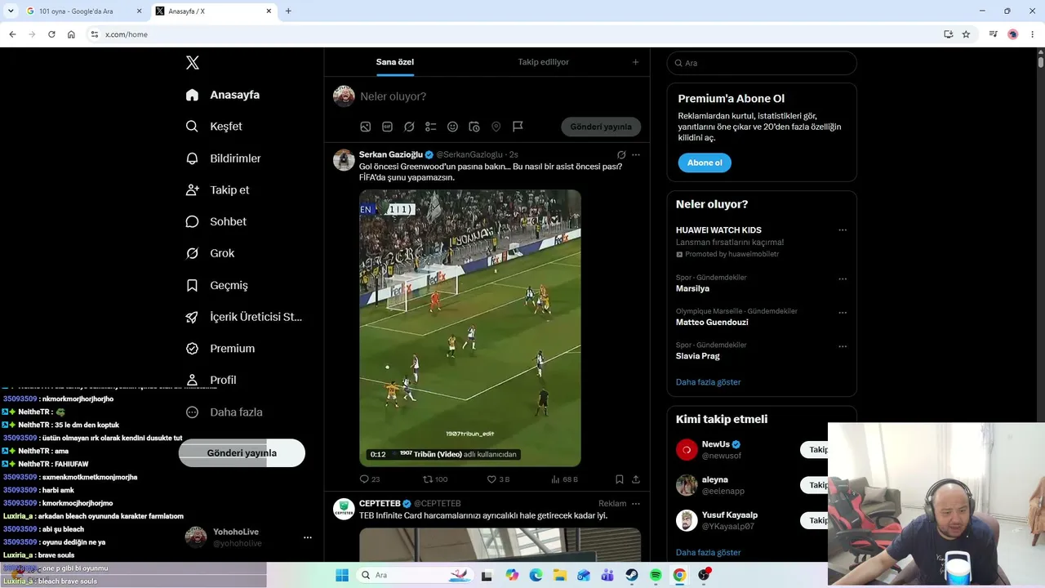The height and width of the screenshot is (588, 1045).
Task: Schedule the post with the calendar icon
Action: pyautogui.click(x=474, y=127)
